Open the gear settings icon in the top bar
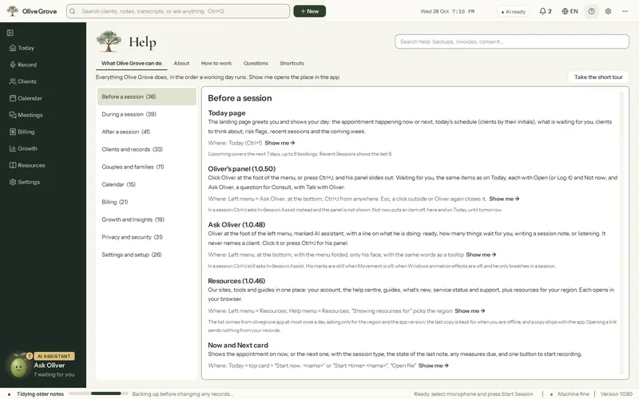The image size is (639, 399). click(x=608, y=11)
